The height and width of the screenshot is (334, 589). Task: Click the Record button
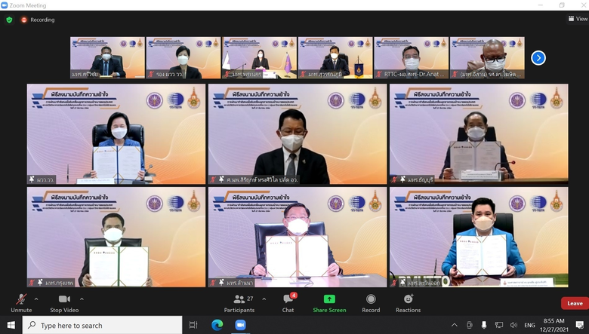[x=371, y=302]
